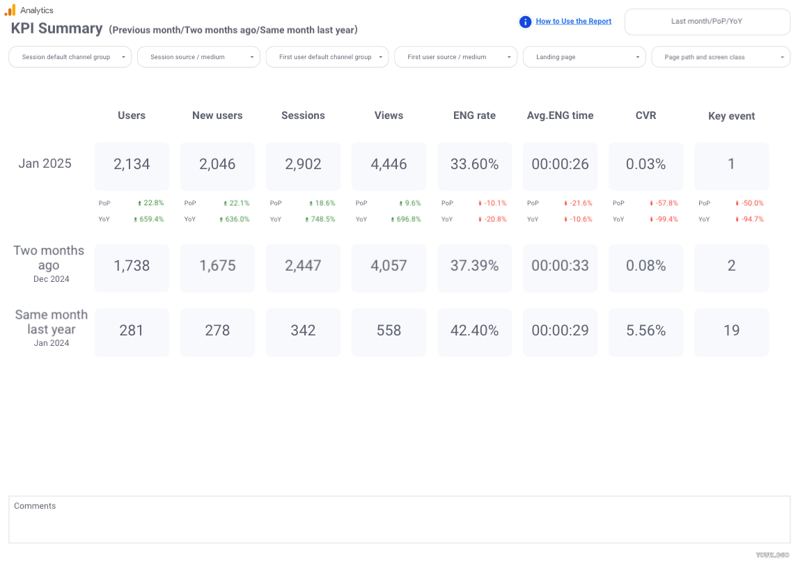Open the Last month/PoP/YoY date selector
The height and width of the screenshot is (563, 798).
pos(707,22)
